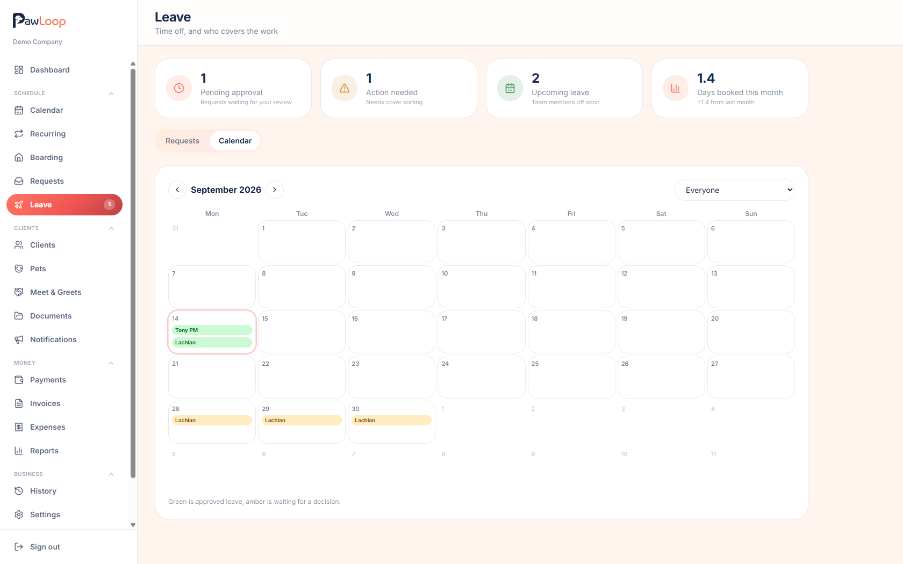Click the PawLoop logo
903x564 pixels.
point(39,21)
